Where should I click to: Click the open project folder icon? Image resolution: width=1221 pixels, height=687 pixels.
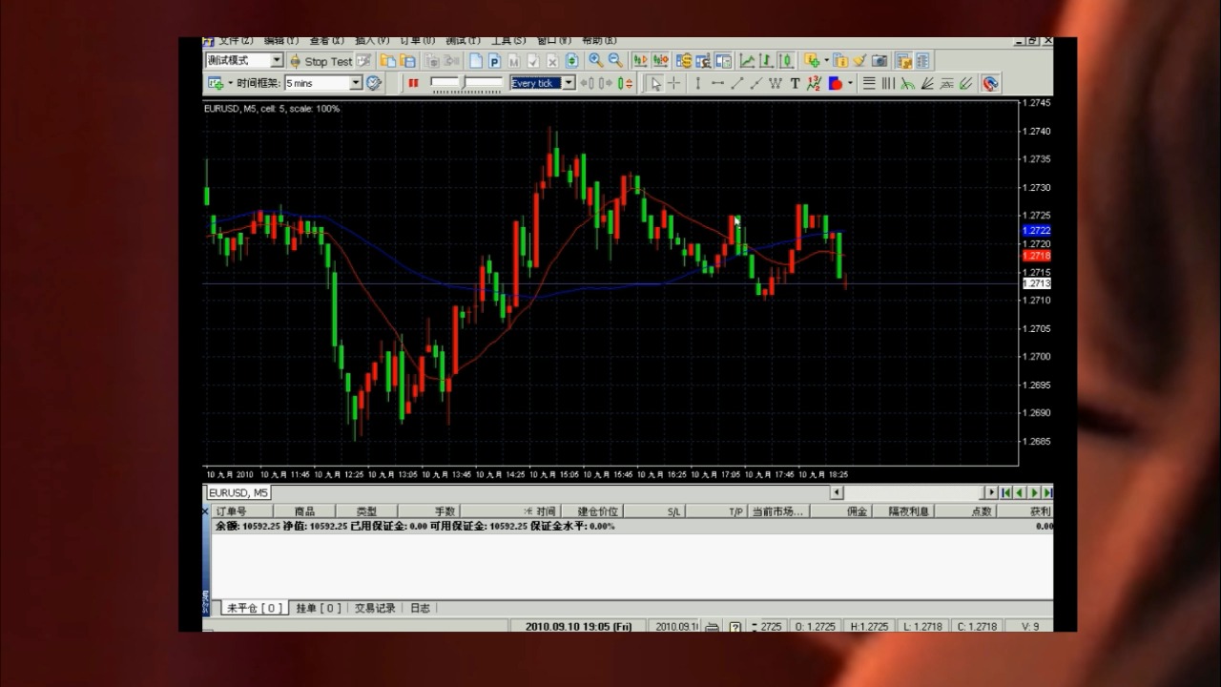(387, 61)
